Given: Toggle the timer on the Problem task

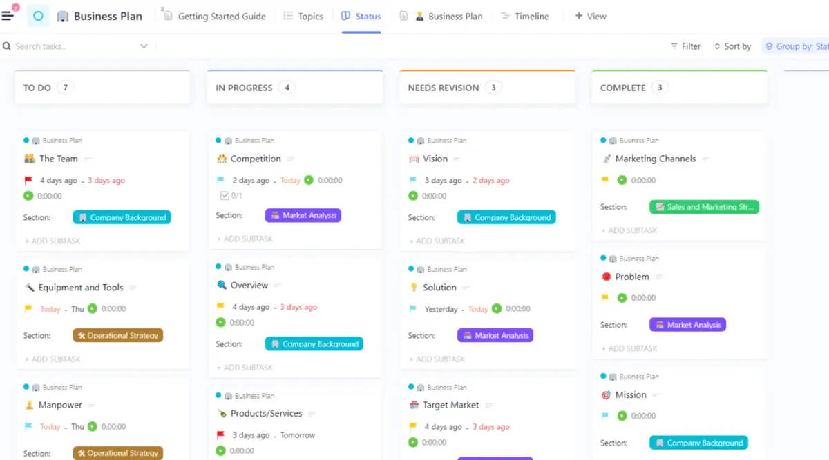Looking at the screenshot, I should [x=622, y=298].
